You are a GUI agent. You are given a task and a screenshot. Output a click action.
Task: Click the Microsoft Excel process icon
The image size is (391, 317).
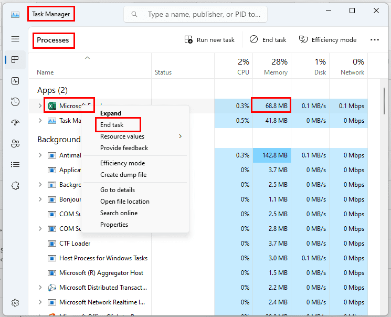52,106
